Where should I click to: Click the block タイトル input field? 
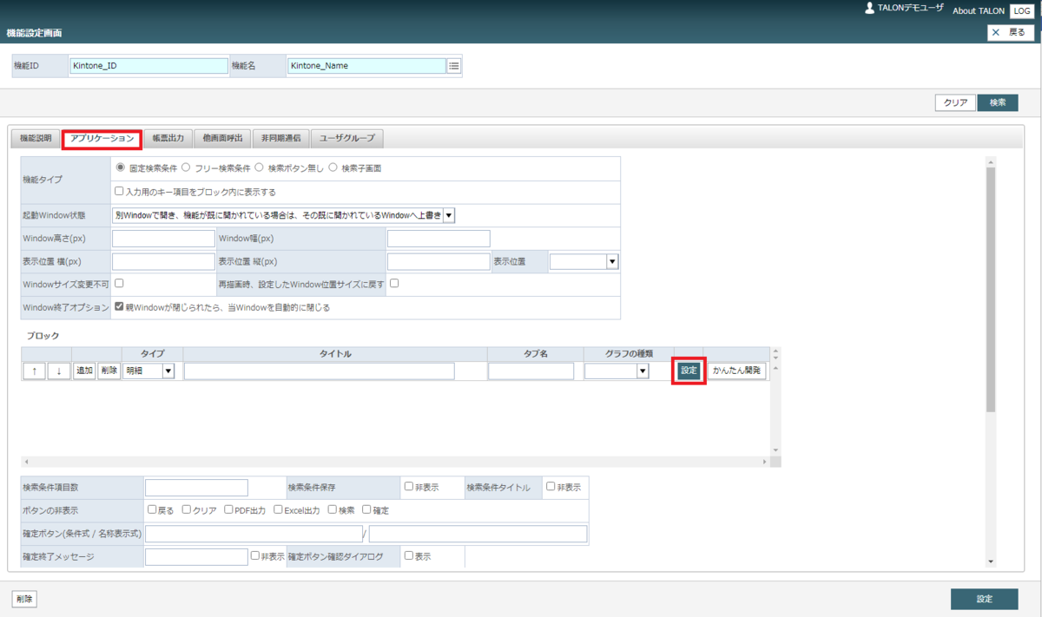[320, 371]
